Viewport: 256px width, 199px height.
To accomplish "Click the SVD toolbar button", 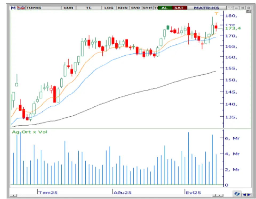I will [x=135, y=8].
